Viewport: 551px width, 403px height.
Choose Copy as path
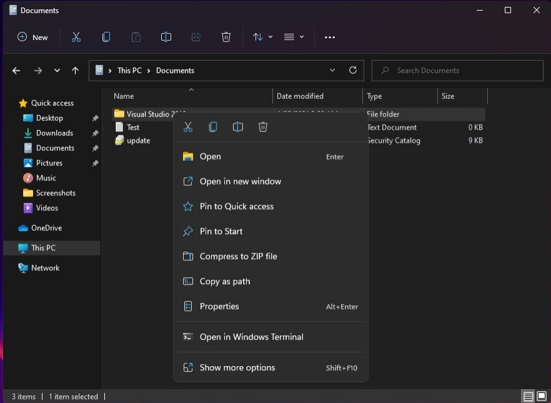271,282
